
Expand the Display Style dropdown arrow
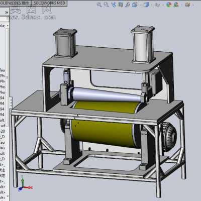click(x=151, y=5)
